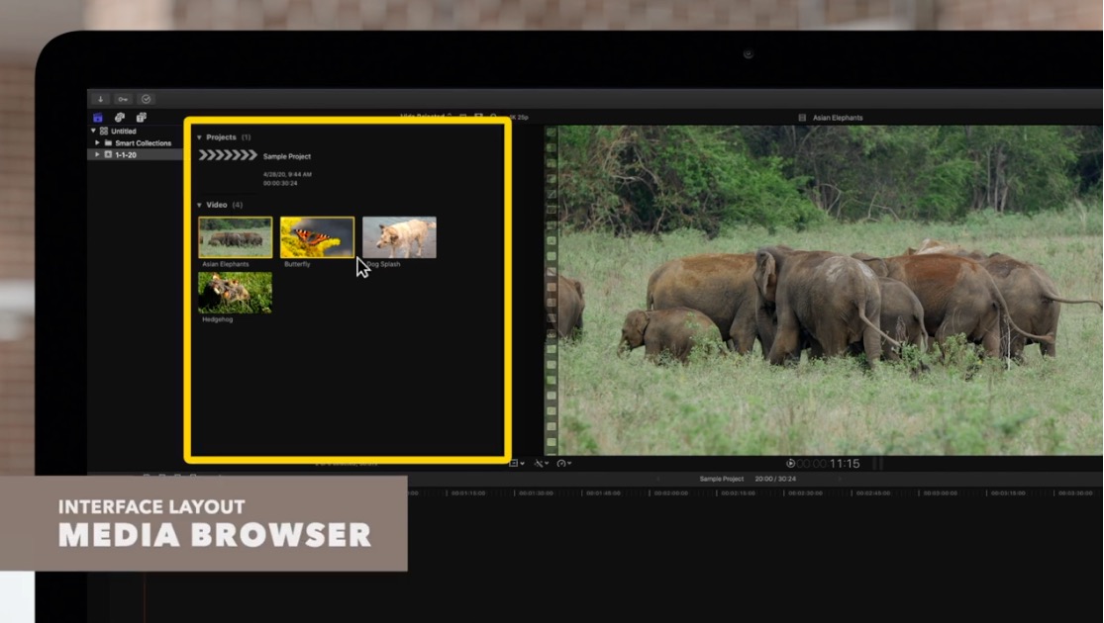Show the Libraries sidebar clapperboard icon
Image resolution: width=1104 pixels, height=623 pixels.
point(98,118)
